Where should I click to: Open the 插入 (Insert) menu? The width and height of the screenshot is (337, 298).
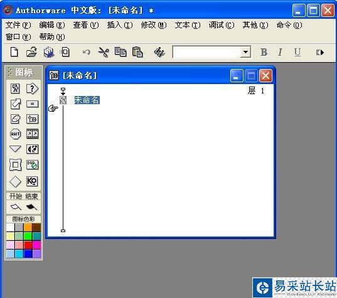(x=120, y=25)
